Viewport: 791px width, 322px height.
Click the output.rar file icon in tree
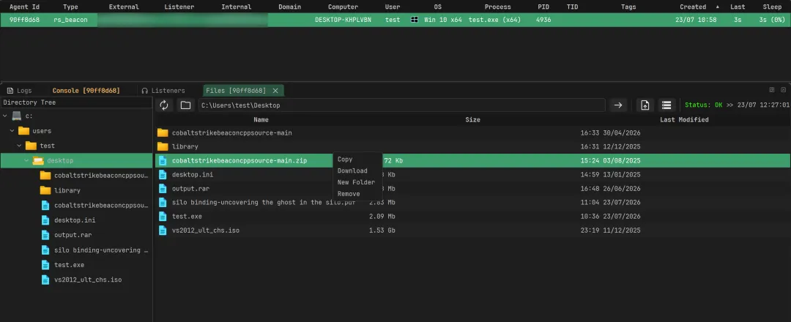click(45, 236)
